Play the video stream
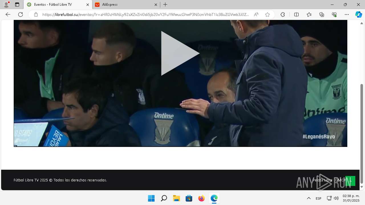365x205 pixels. tap(180, 53)
